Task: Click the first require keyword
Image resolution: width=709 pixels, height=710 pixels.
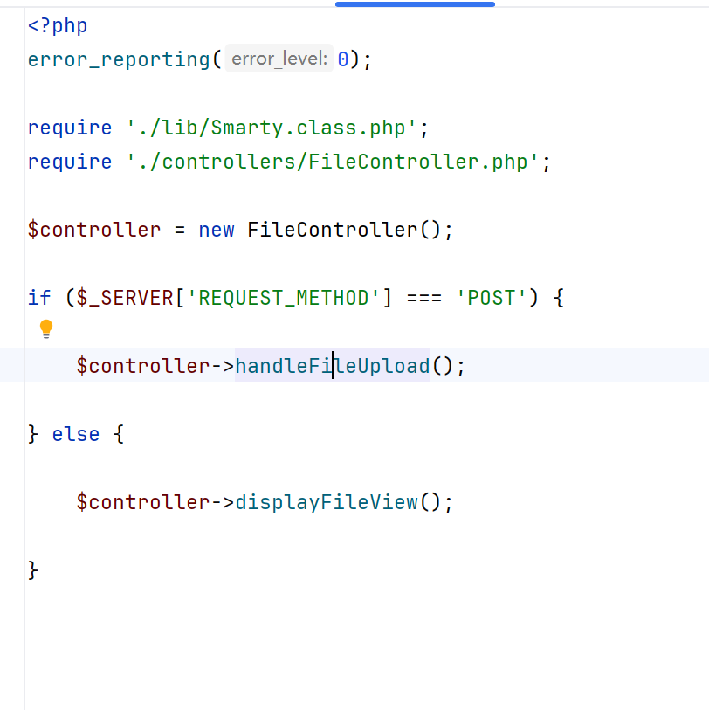Action: [x=70, y=128]
